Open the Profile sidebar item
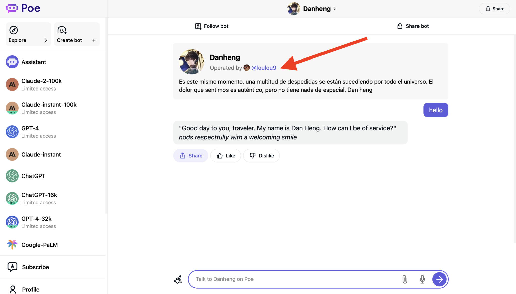This screenshot has height=294, width=516. click(x=30, y=289)
